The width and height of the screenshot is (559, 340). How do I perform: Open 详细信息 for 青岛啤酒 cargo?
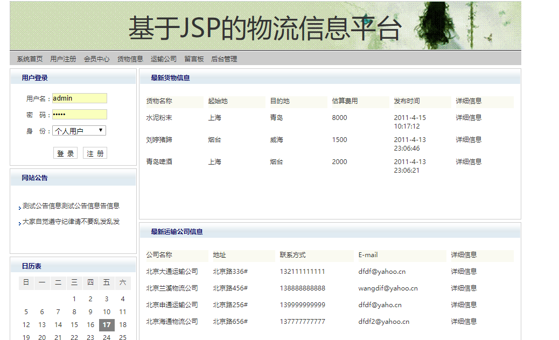pyautogui.click(x=467, y=161)
